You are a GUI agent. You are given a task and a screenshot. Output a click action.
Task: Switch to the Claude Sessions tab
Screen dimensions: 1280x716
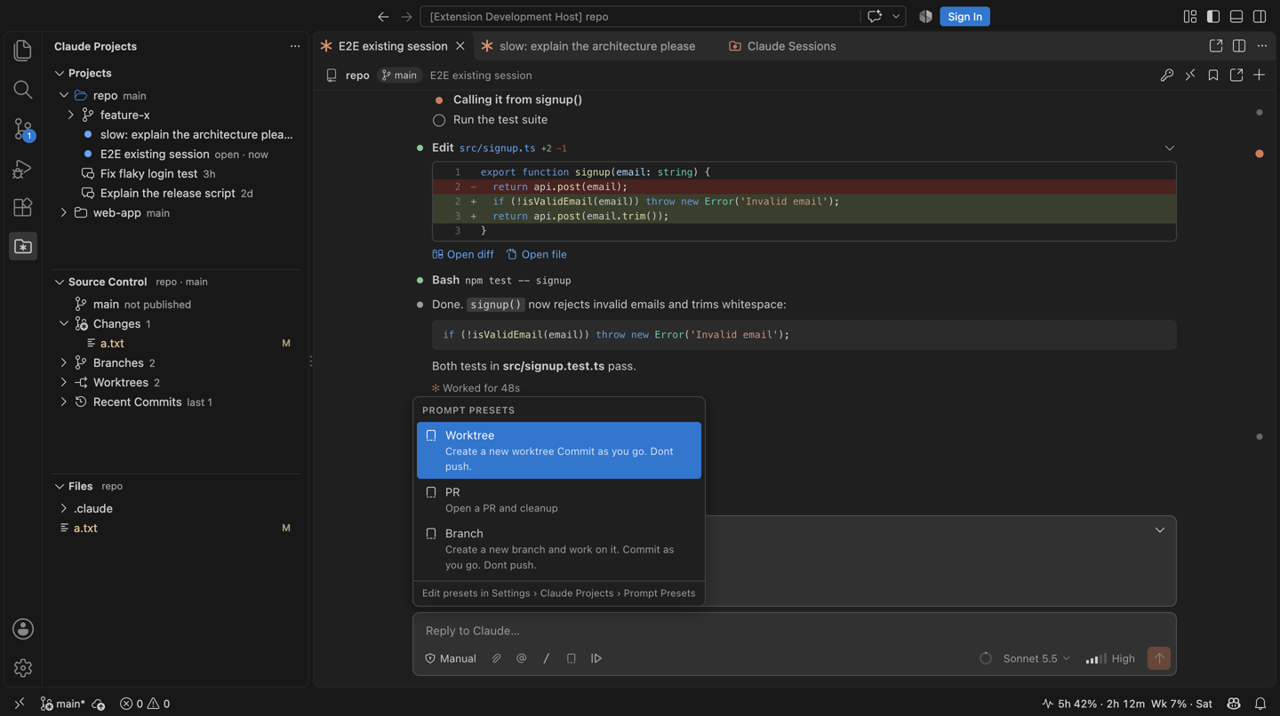coord(782,46)
